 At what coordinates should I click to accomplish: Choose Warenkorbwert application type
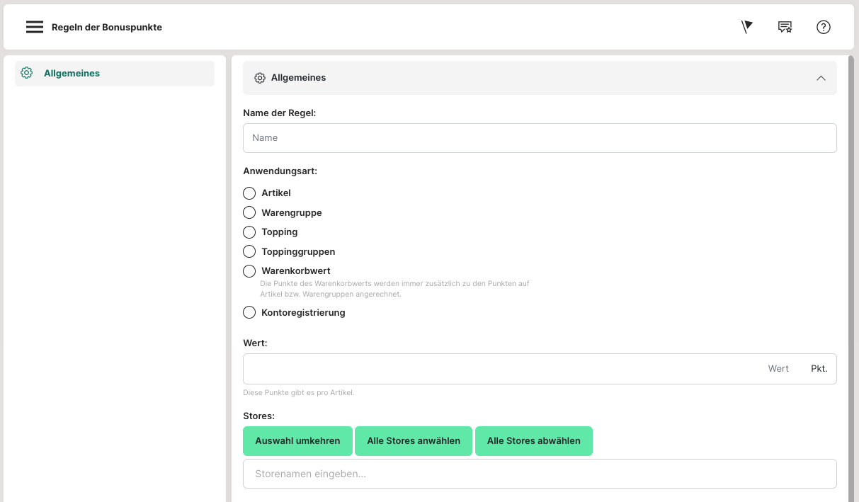coord(249,271)
